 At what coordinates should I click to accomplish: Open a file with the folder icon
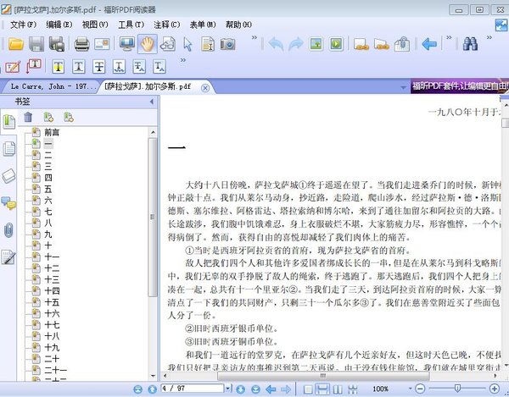16,44
